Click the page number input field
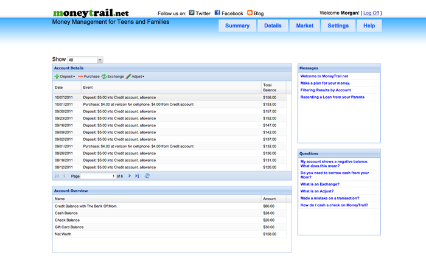The width and height of the screenshot is (426, 266). click(98, 176)
